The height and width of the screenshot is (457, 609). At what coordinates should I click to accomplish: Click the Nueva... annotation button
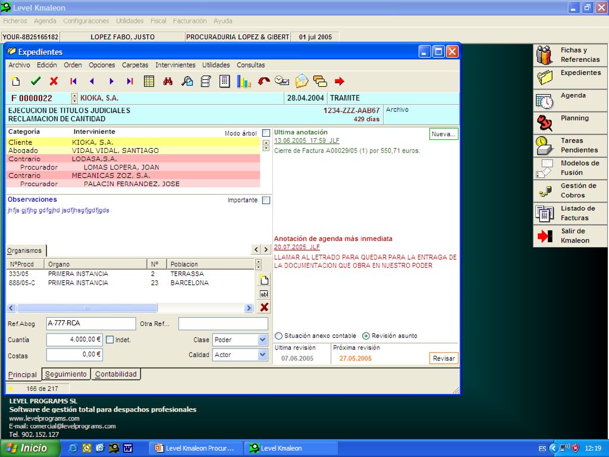tap(444, 134)
